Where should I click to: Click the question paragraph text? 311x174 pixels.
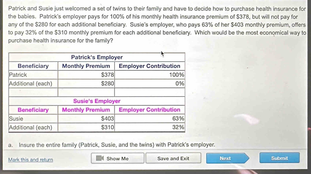click(x=155, y=25)
